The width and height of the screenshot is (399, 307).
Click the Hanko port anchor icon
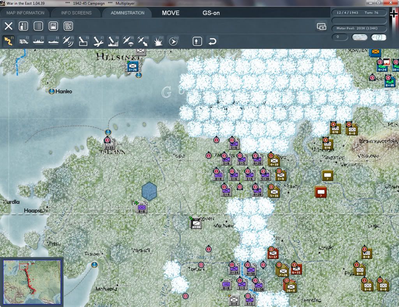click(52, 91)
